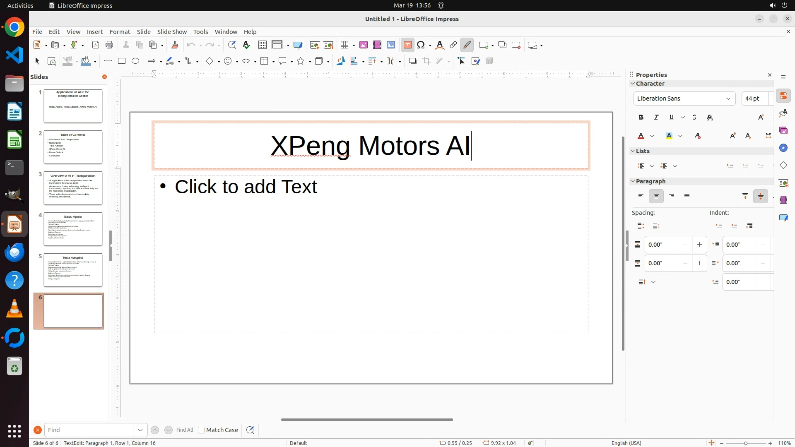Click the Print icon in toolbar
Image resolution: width=795 pixels, height=447 pixels.
(x=109, y=45)
